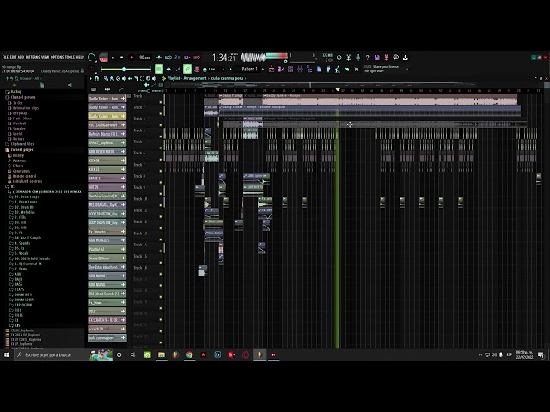Open the EDIT menu
The width and height of the screenshot is (550, 412).
(14, 58)
